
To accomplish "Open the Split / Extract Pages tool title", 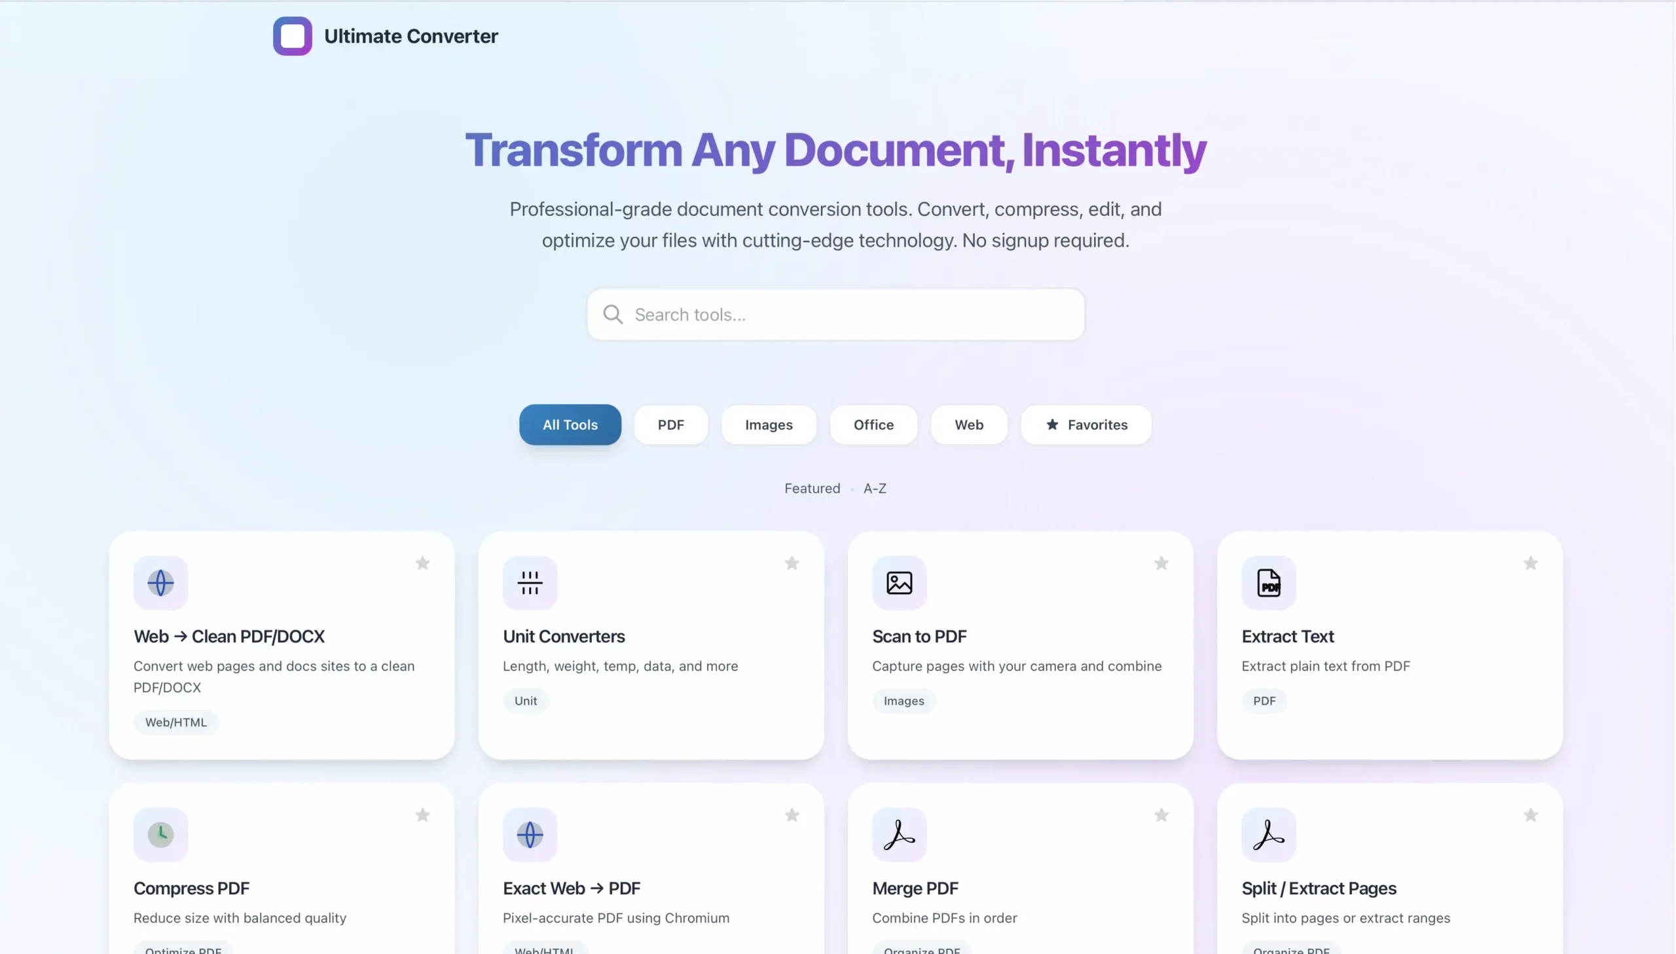I will [1319, 888].
